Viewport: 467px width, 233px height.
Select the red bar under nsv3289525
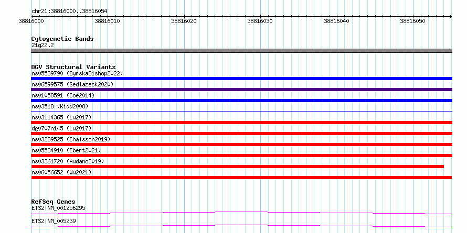(x=241, y=145)
